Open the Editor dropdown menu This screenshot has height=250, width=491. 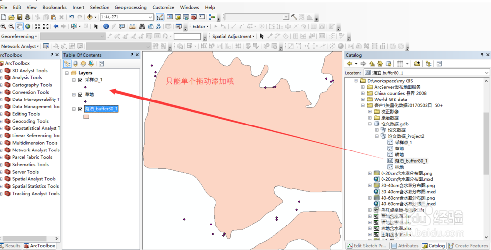[201, 26]
